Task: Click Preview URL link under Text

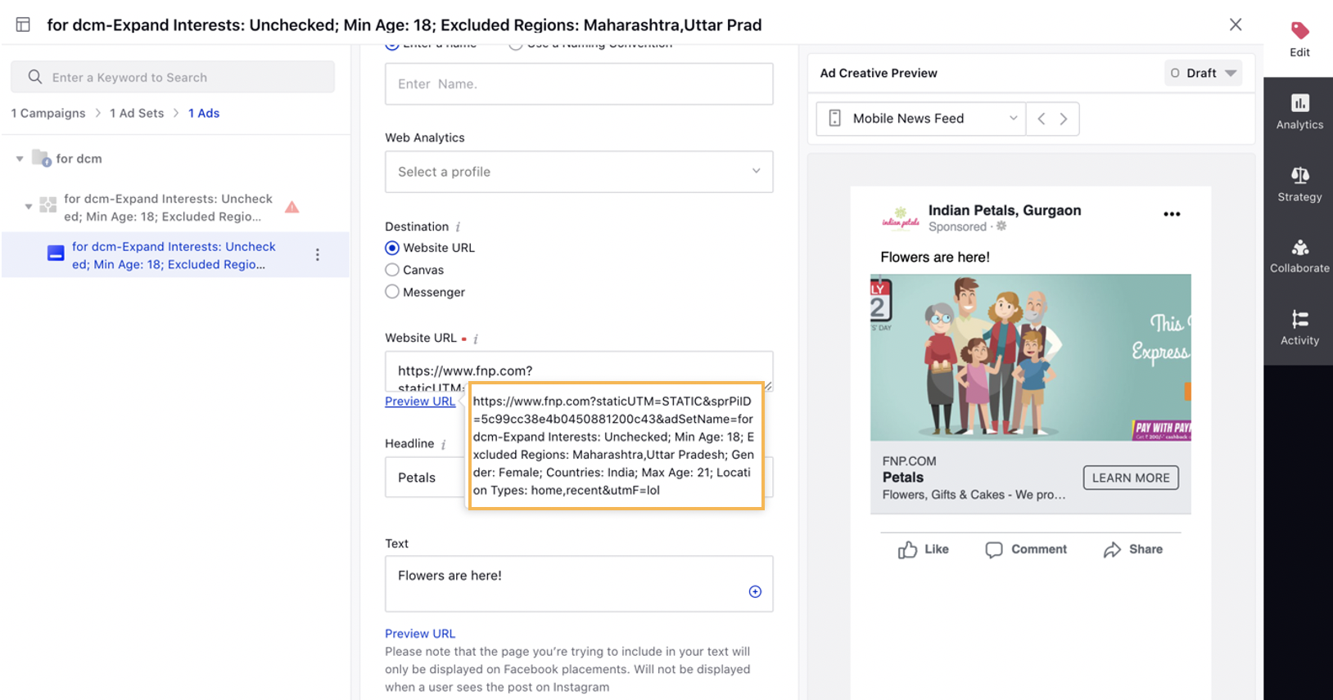Action: point(420,634)
